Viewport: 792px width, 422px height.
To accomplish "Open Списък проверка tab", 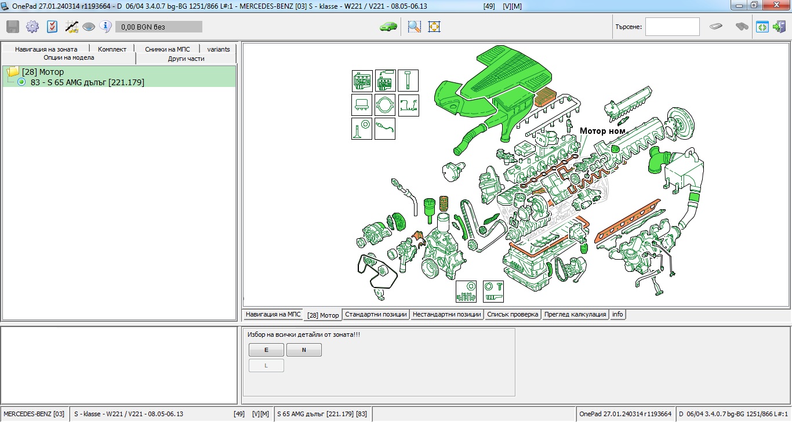I will [513, 314].
